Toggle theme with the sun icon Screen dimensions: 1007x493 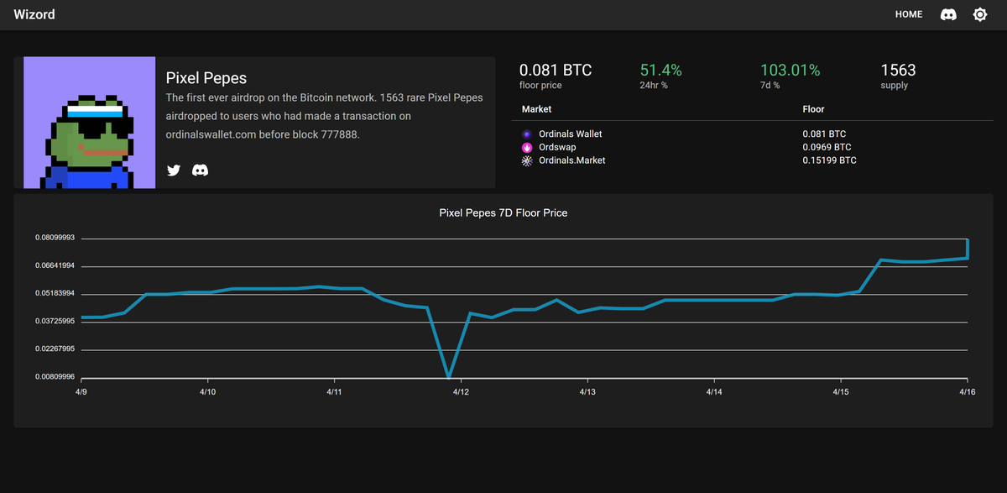click(x=979, y=14)
